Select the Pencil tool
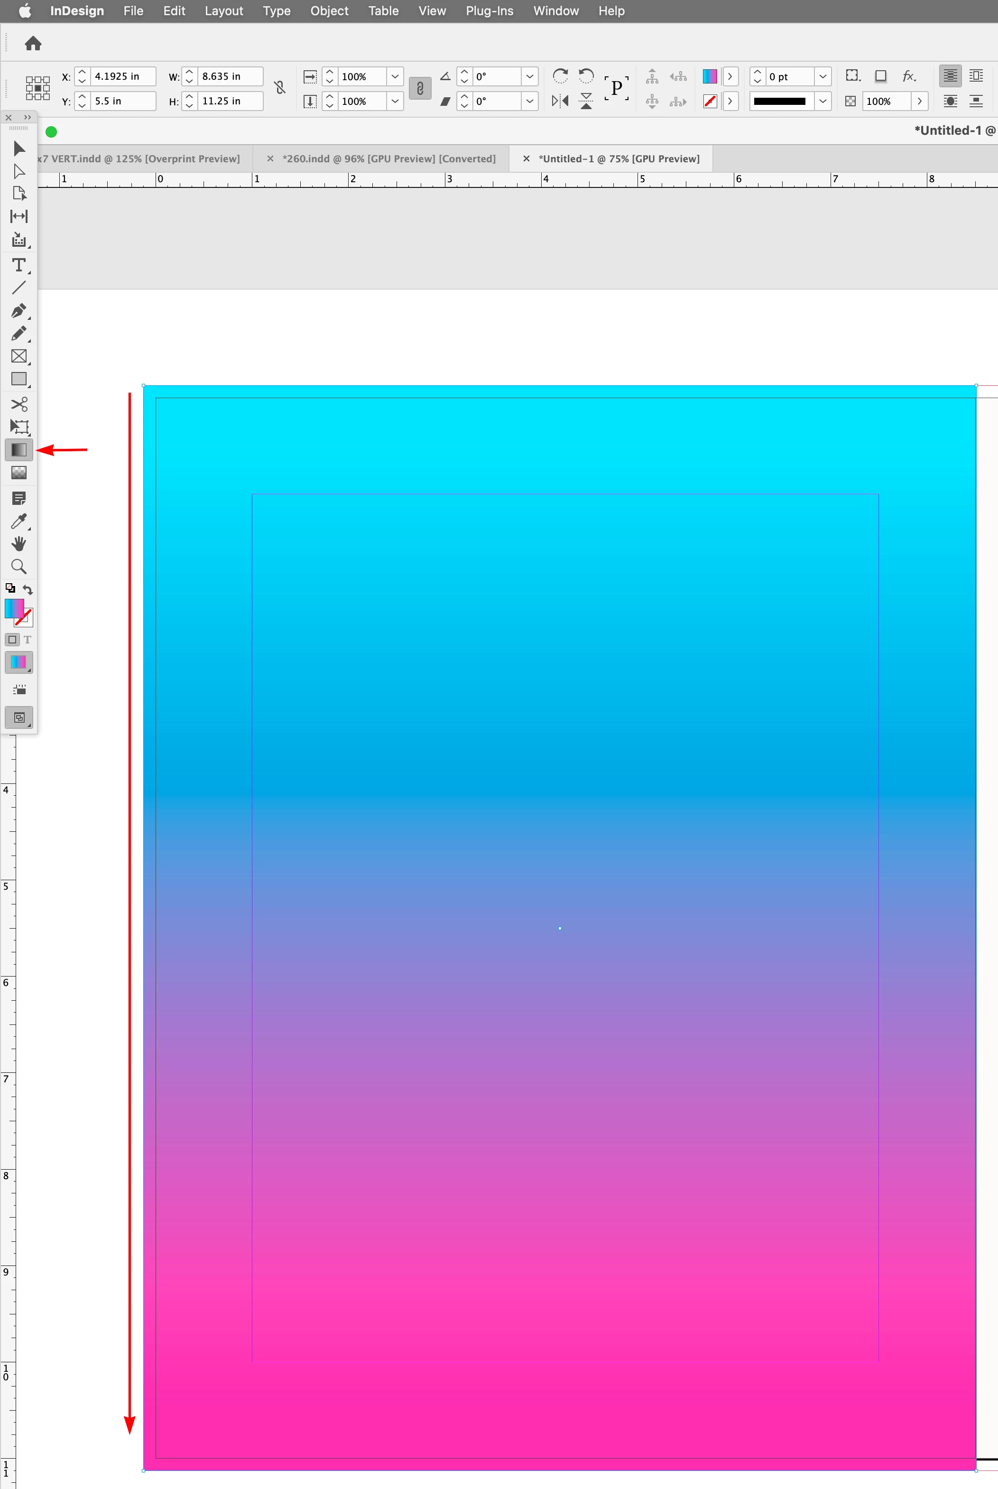Screen dimensions: 998x1489 coord(19,334)
